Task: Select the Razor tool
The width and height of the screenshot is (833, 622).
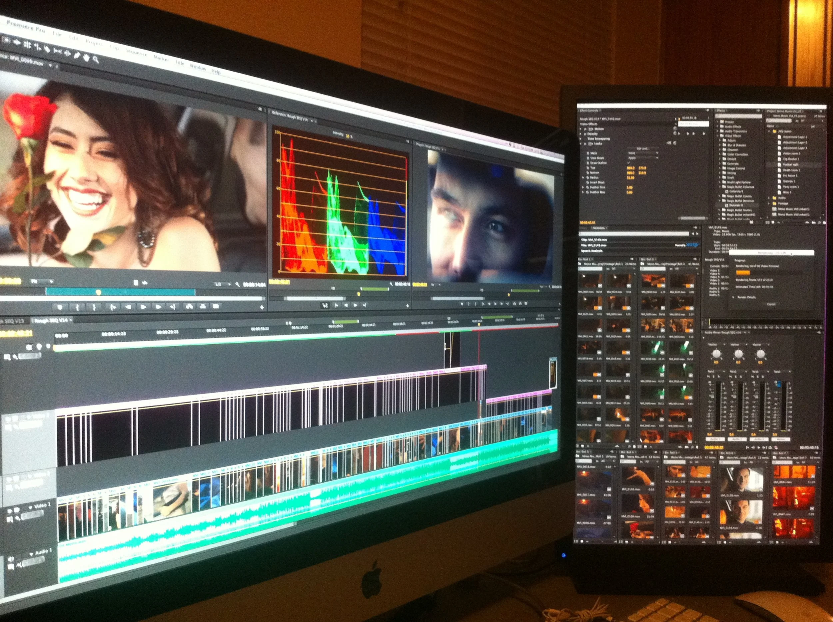Action: coord(47,49)
